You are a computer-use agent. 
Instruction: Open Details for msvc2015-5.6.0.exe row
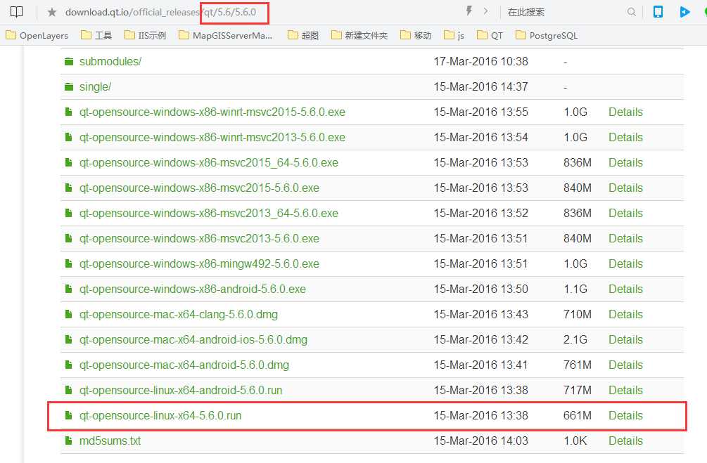pos(625,188)
